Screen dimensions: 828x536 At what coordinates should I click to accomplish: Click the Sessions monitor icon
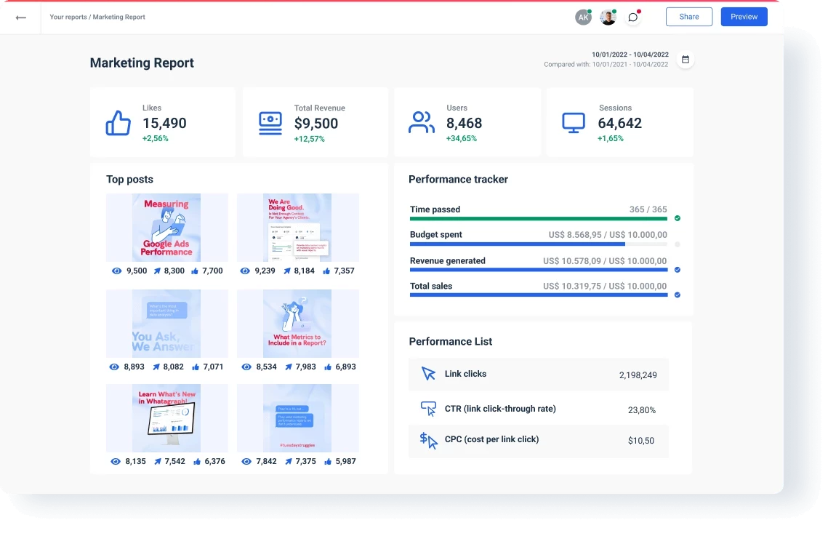574,122
